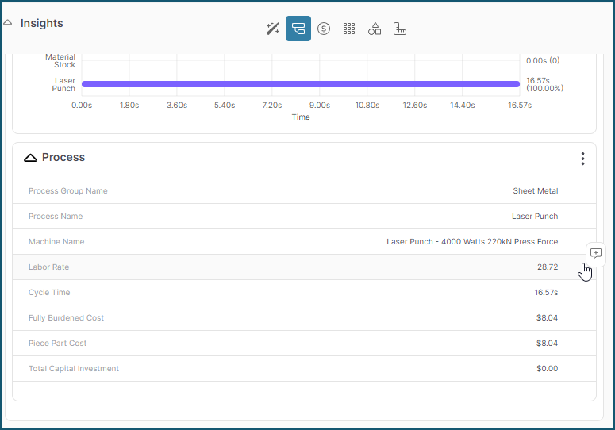Click the purple Laser Punch timeline bar

pos(300,84)
